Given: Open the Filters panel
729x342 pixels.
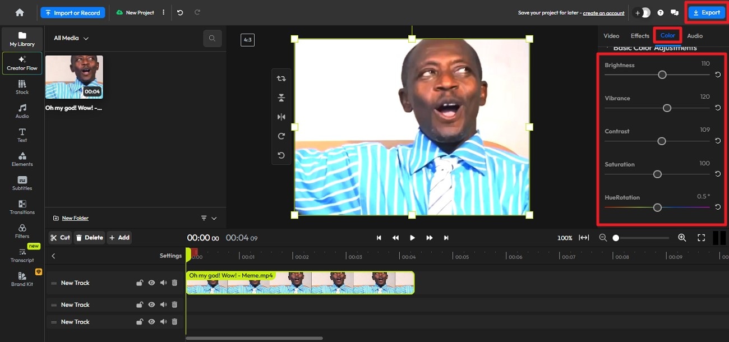Looking at the screenshot, I should [22, 232].
